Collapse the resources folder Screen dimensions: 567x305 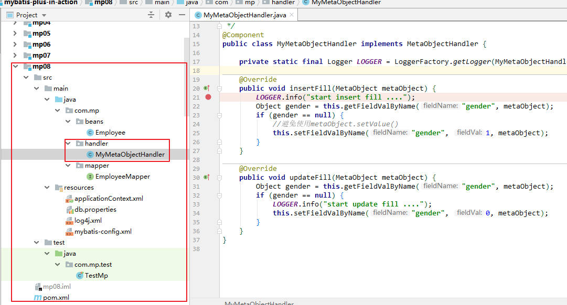pyautogui.click(x=47, y=188)
